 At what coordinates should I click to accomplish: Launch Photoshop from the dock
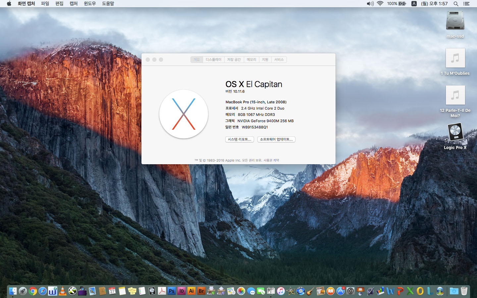[172, 291]
